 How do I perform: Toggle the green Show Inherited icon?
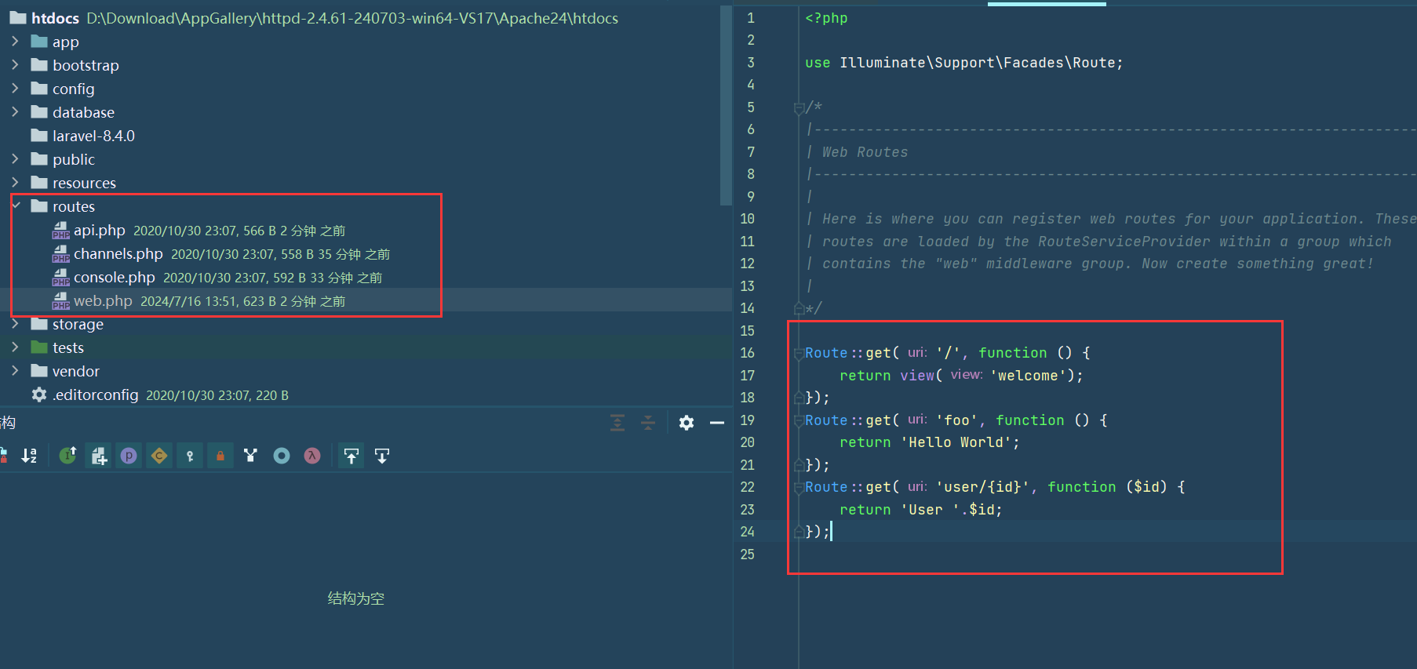coord(68,456)
